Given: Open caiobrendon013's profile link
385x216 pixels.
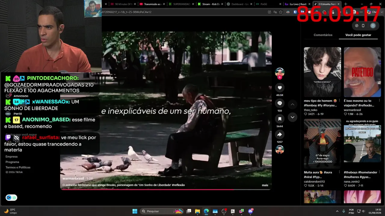Looking at the screenshot, I should point(314,181).
